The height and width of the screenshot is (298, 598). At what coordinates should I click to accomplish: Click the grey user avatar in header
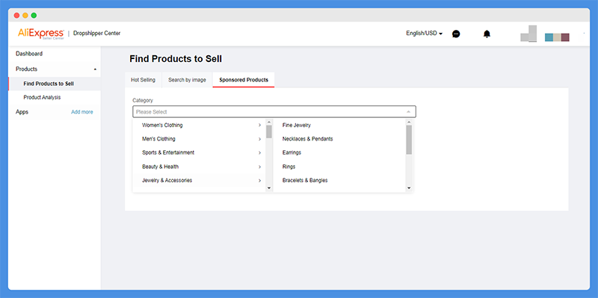tap(528, 34)
